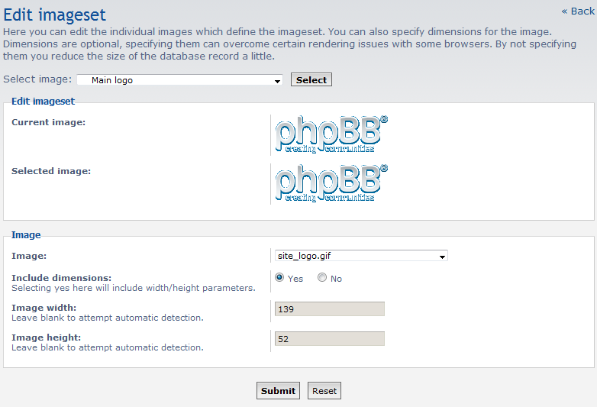
Task: Click the Selected image phpBB logo preview
Action: point(331,184)
